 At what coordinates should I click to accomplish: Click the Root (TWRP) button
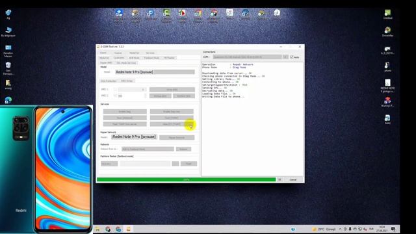point(172,118)
